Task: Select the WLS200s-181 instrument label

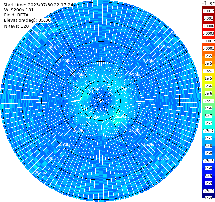Action: (19, 10)
